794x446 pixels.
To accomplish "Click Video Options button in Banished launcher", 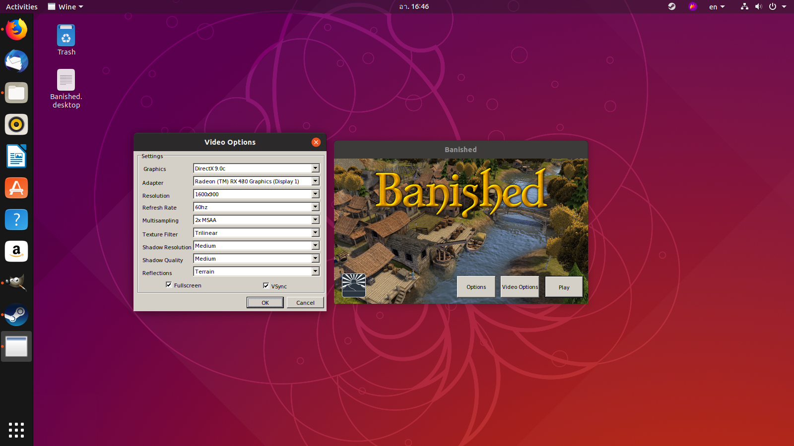I will pos(520,287).
